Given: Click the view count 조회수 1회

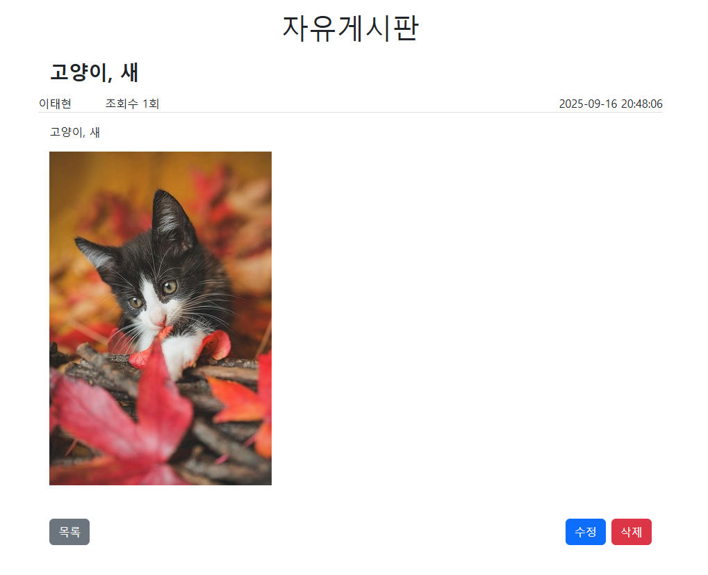Looking at the screenshot, I should 132,104.
